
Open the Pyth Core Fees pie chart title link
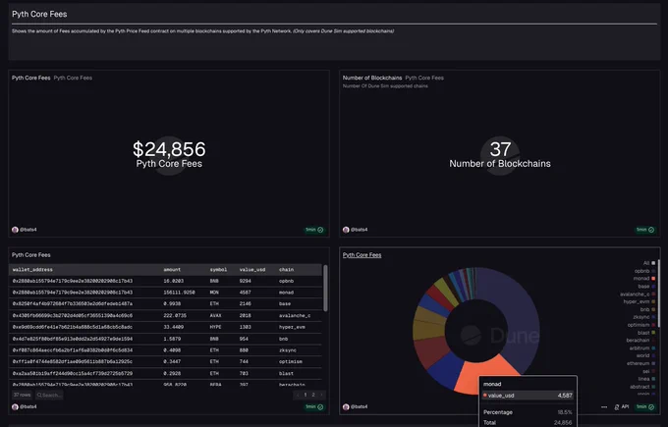click(362, 255)
